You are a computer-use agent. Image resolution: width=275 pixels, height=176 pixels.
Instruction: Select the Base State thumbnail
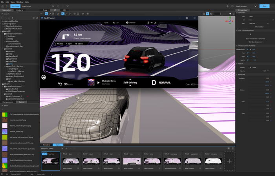coord(50,161)
